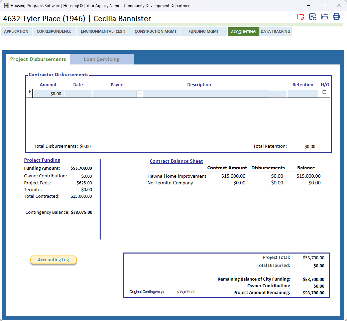Switch to Project Disbursements sub-tab
This screenshot has width=347, height=321.
38,59
